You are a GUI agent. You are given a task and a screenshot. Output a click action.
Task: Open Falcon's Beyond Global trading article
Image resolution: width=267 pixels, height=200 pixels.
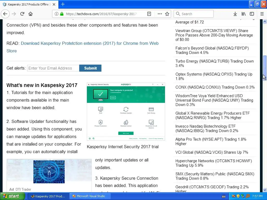212,50
